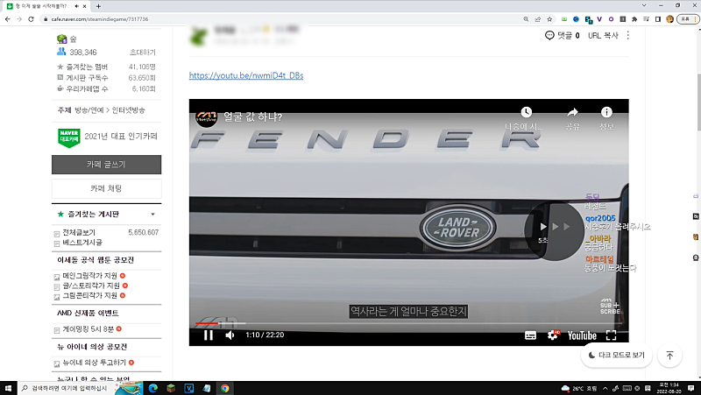Open the tab search chevron dropdown
The image size is (701, 395).
(x=644, y=5)
